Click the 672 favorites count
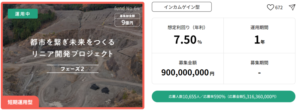Viewport: 298px width, 110px height. click(279, 8)
